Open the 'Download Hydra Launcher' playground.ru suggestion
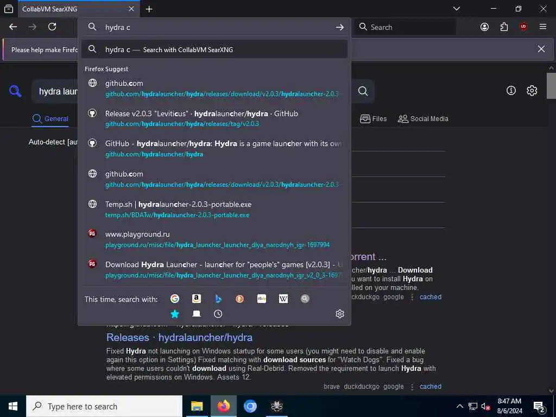The width and height of the screenshot is (556, 417). coord(214,269)
